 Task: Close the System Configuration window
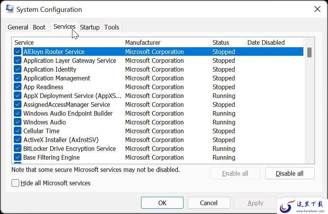pos(317,9)
